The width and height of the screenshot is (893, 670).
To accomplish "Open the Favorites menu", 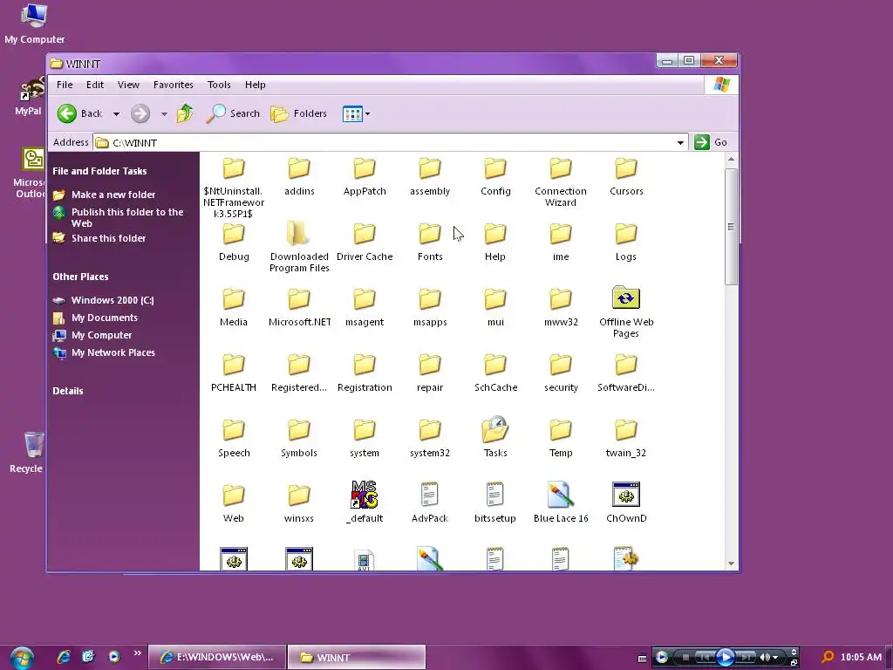I will 174,85.
